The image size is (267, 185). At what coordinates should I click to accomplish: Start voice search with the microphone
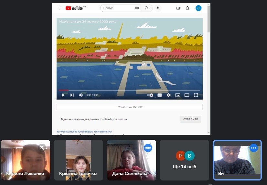(x=158, y=8)
